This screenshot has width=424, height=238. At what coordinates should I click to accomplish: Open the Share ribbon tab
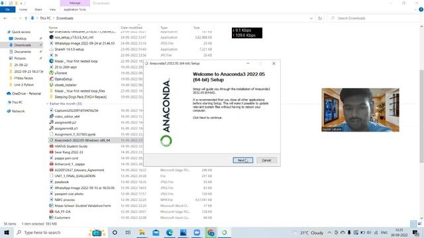coord(38,9)
